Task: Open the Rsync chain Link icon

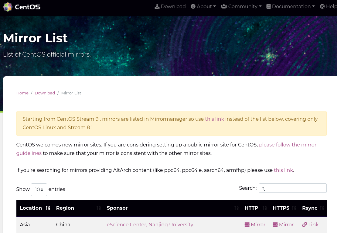Action: pos(305,225)
